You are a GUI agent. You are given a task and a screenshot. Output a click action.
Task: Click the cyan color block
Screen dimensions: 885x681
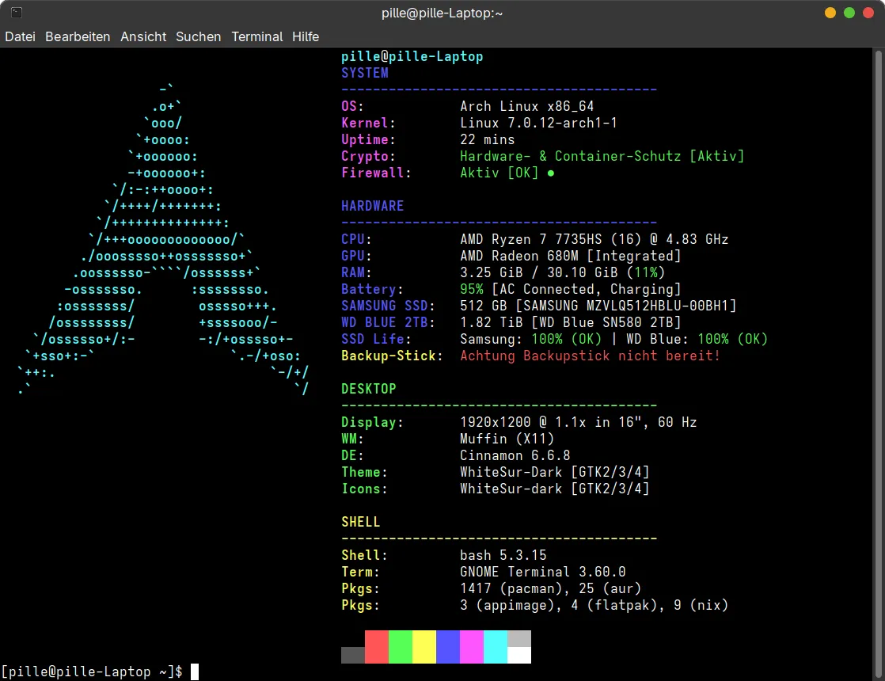pyautogui.click(x=495, y=647)
